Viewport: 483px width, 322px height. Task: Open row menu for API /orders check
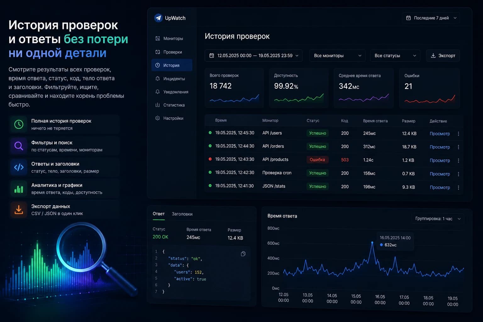pos(458,147)
